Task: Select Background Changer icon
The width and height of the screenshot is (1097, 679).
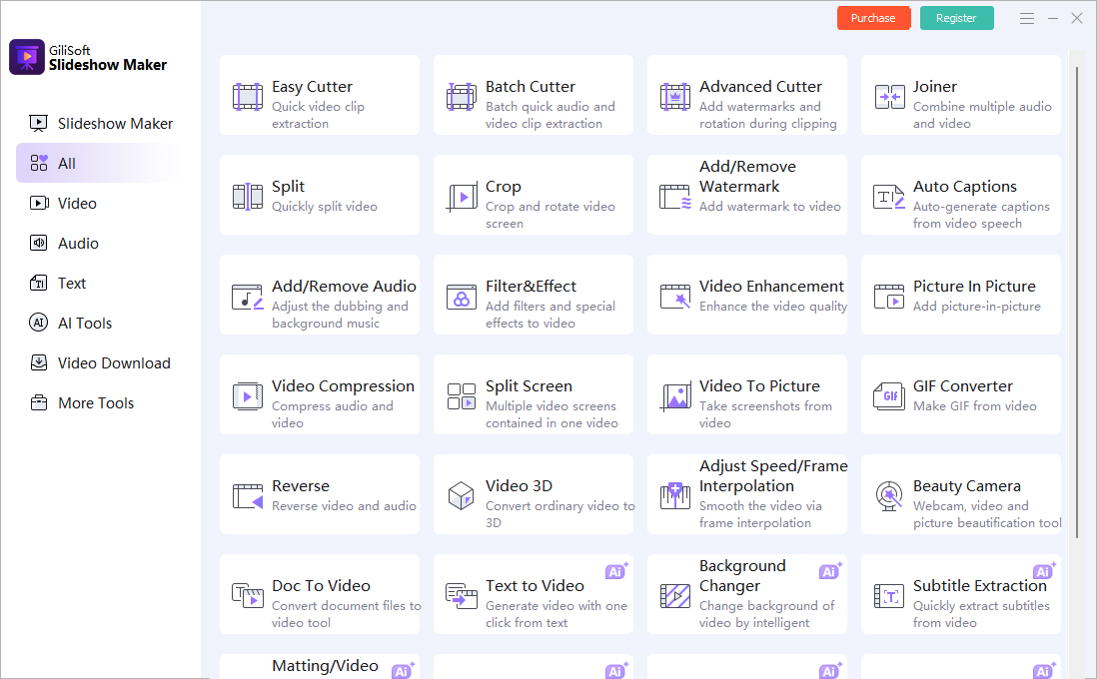Action: (x=675, y=596)
